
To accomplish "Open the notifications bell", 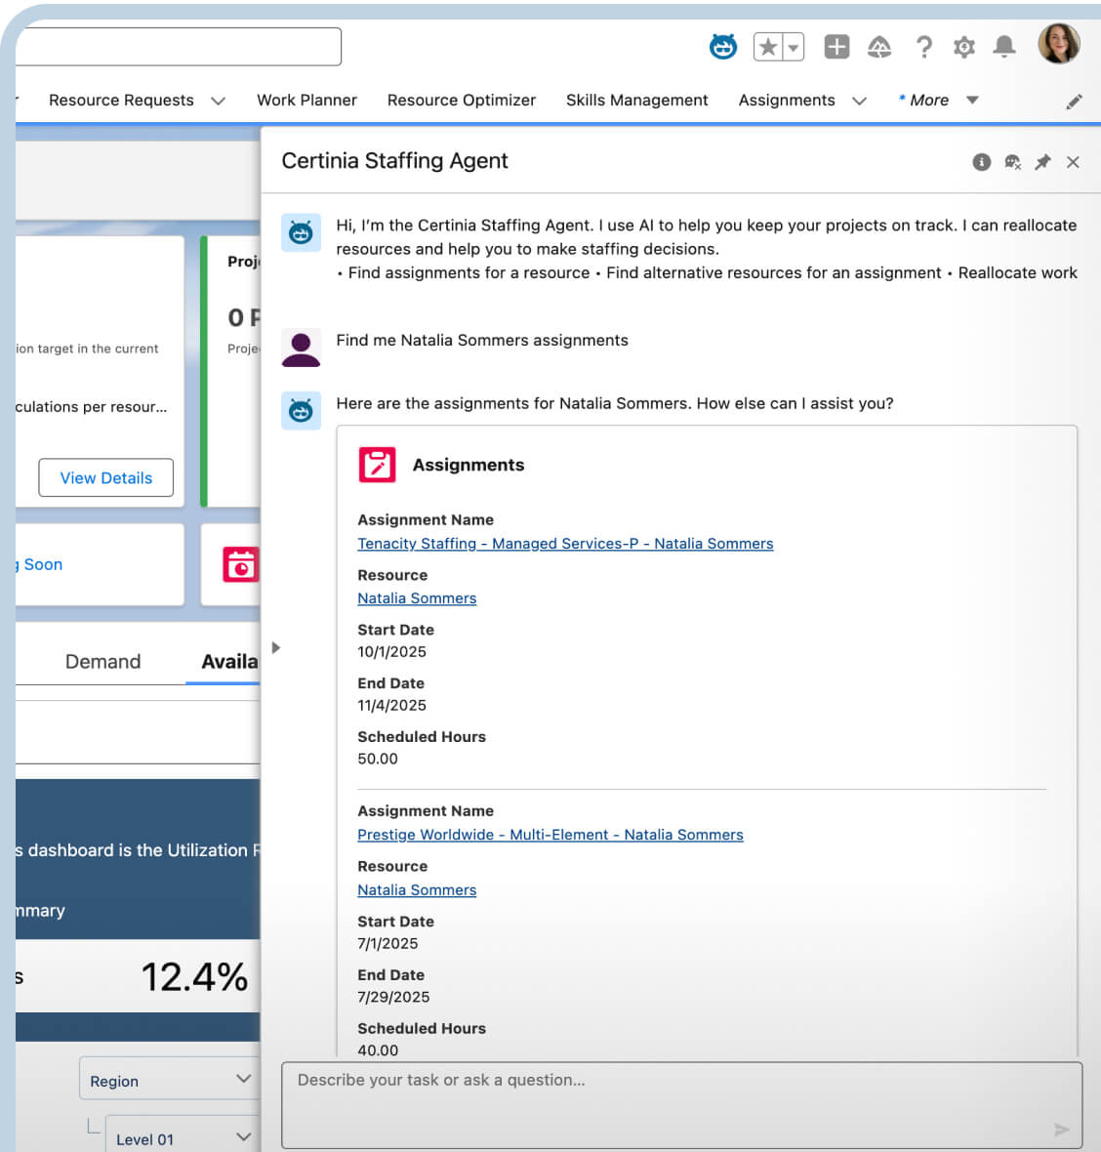I will point(1004,47).
